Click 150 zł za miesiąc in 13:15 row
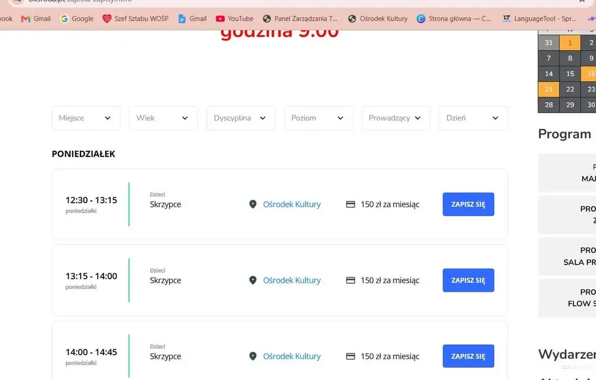The height and width of the screenshot is (380, 596). pyautogui.click(x=390, y=281)
